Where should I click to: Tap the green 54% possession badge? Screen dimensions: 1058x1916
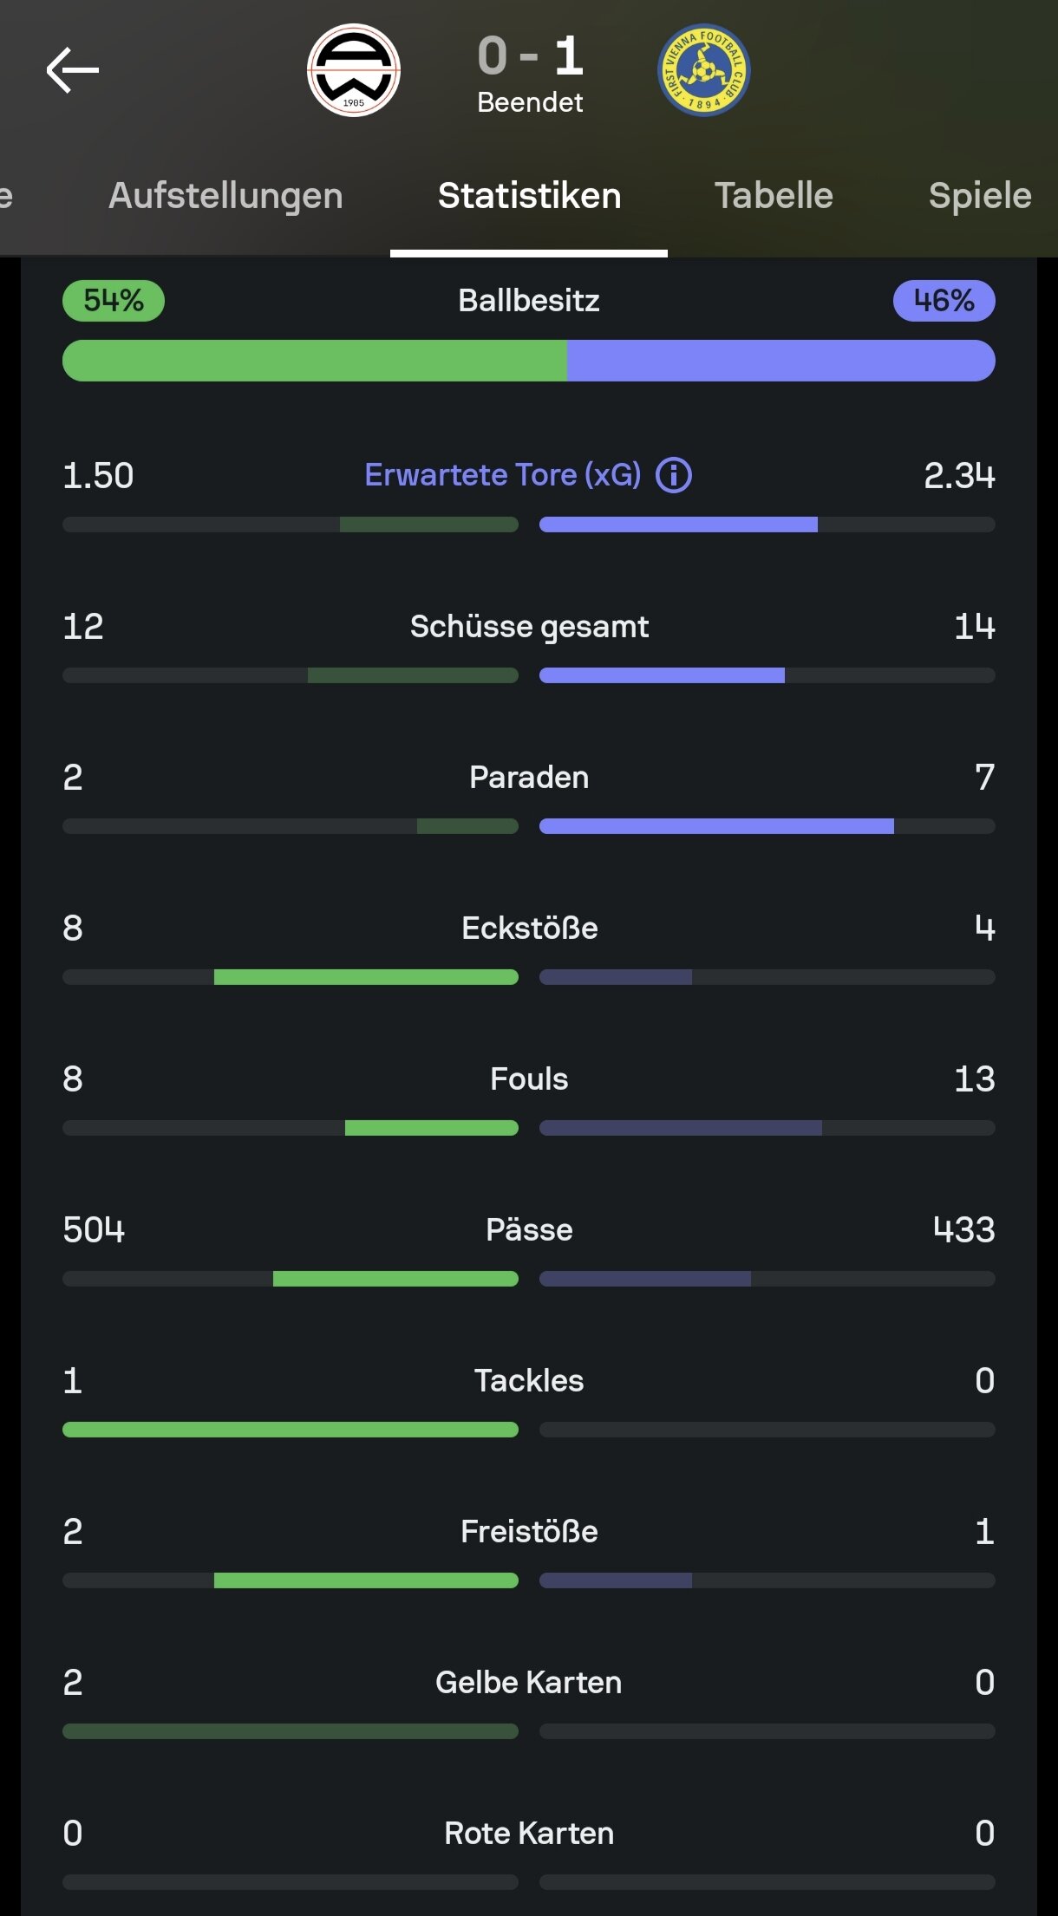coord(114,301)
